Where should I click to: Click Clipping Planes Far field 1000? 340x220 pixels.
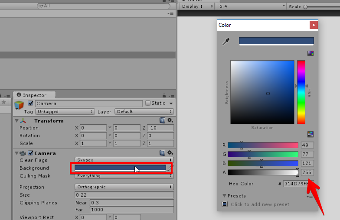pyautogui.click(x=132, y=210)
